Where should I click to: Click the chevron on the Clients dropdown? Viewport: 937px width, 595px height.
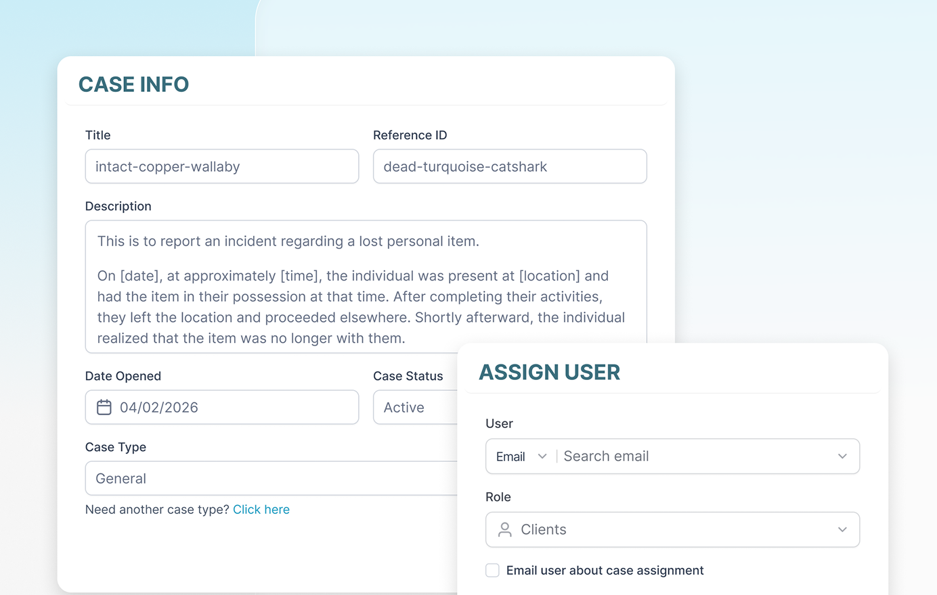[842, 529]
